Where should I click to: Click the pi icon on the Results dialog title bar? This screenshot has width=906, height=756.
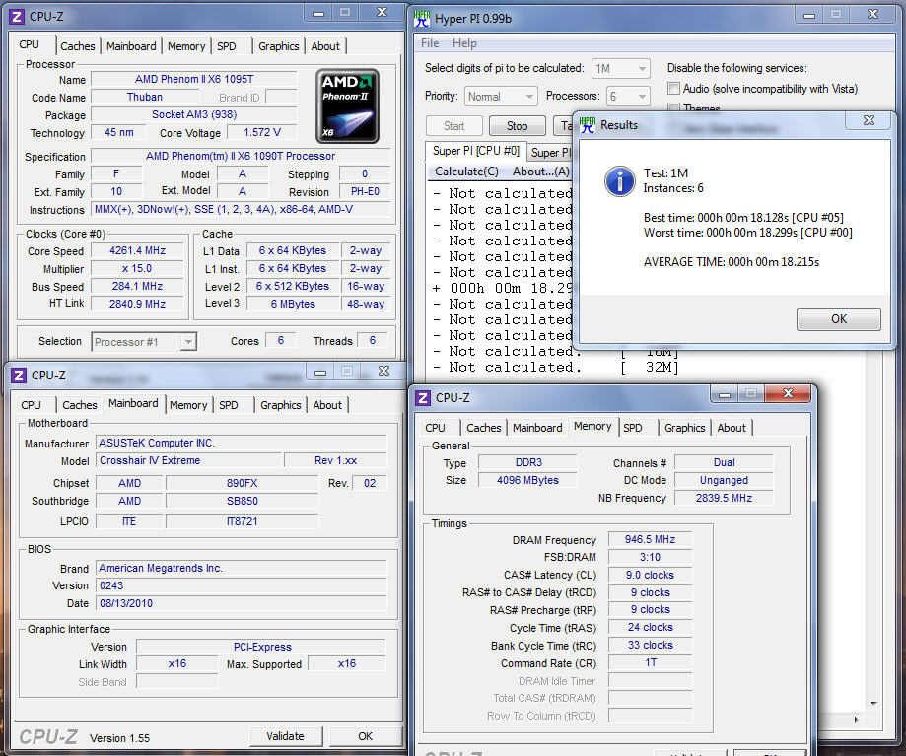(x=589, y=125)
